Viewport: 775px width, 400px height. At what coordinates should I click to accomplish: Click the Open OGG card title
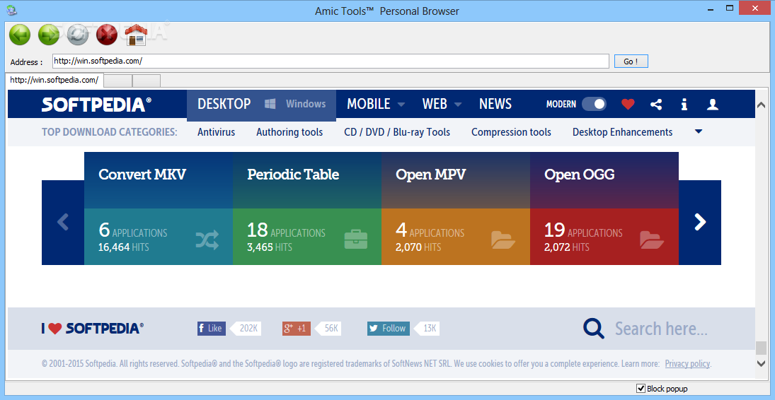tap(579, 175)
